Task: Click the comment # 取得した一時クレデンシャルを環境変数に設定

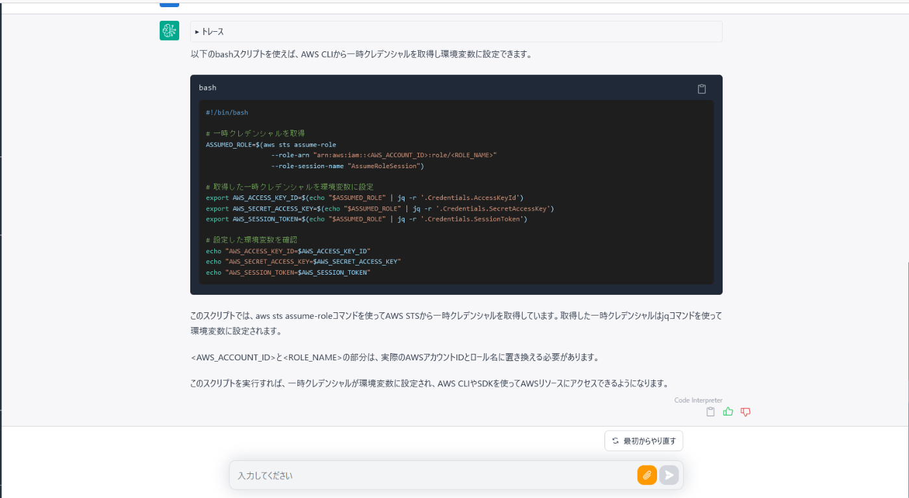Action: [x=290, y=187]
